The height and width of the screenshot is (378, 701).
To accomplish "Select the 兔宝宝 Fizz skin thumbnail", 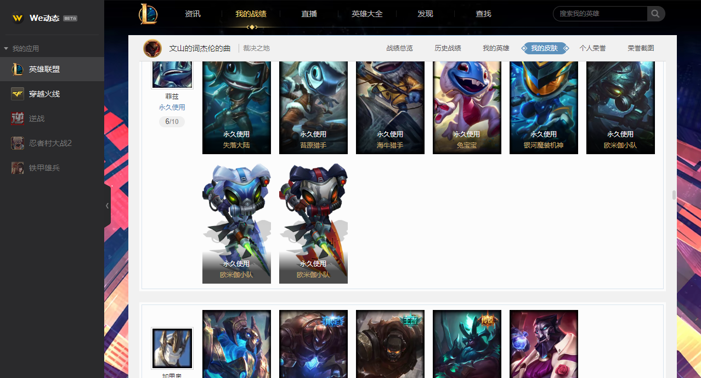I will [467, 108].
